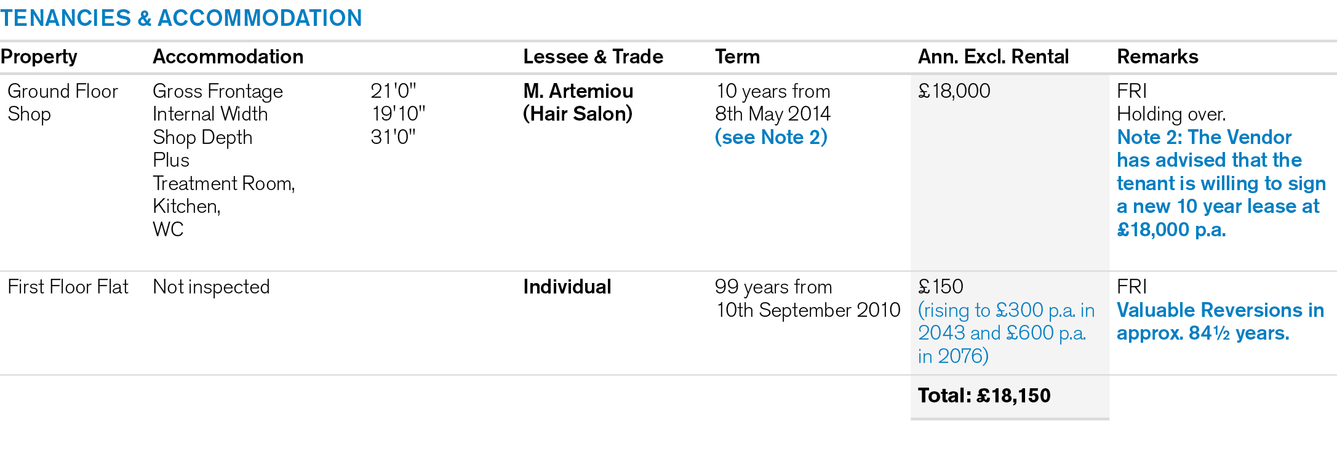Select the "Ground Floor Shop" property cell
Image resolution: width=1337 pixels, height=451 pixels.
(x=62, y=102)
